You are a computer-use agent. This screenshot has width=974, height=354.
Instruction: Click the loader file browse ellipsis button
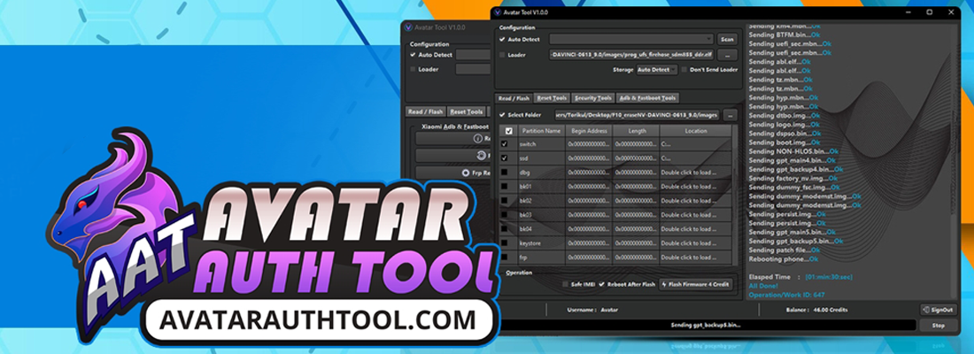tap(730, 55)
